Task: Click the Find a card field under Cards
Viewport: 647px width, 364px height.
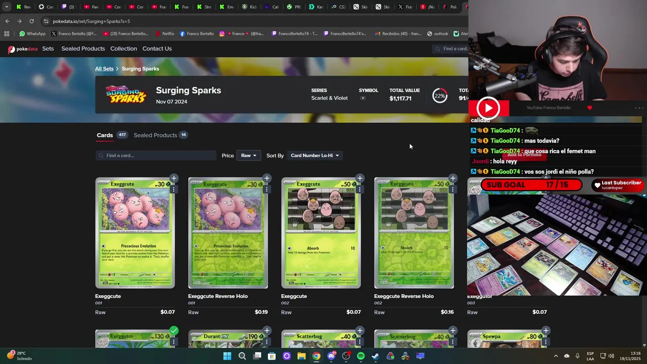Action: (156, 156)
